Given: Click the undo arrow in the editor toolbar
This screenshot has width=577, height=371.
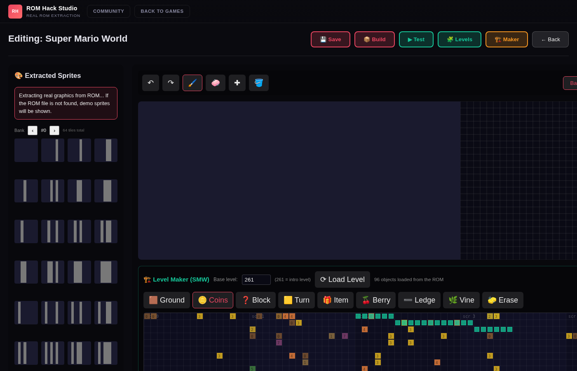Looking at the screenshot, I should (x=150, y=83).
